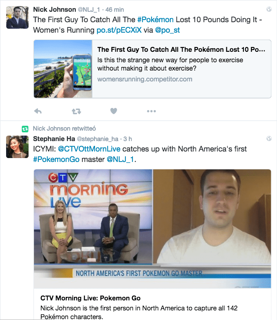The height and width of the screenshot is (320, 277).
Task: Open the three-dot more options menu
Action: 151,111
